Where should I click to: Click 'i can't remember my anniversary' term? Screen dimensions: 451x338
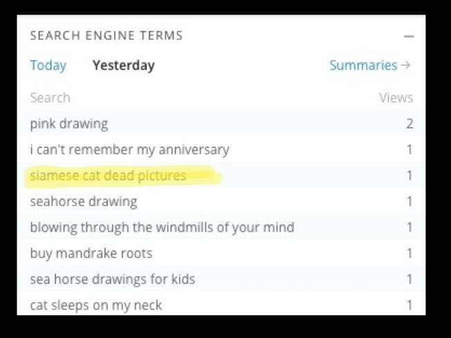[129, 149]
